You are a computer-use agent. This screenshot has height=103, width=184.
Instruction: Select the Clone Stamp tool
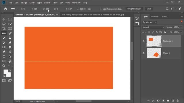pos(10,38)
